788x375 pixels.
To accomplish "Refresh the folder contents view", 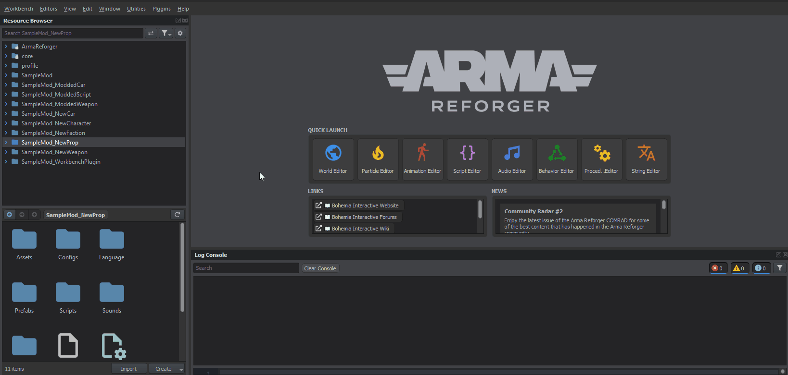I will pos(178,215).
